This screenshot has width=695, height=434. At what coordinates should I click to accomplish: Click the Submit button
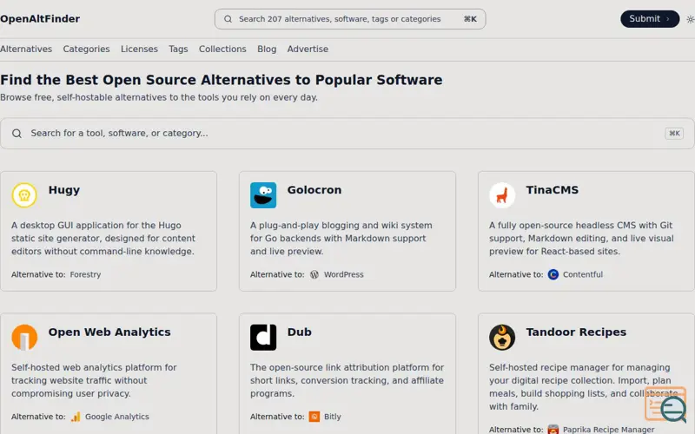tap(650, 19)
